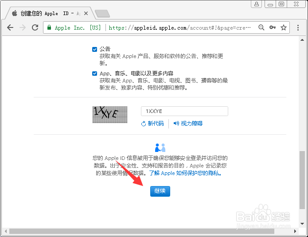Click the horizontal scrollbar left arrow
Viewport: 308px width, 237px height.
tap(6, 231)
